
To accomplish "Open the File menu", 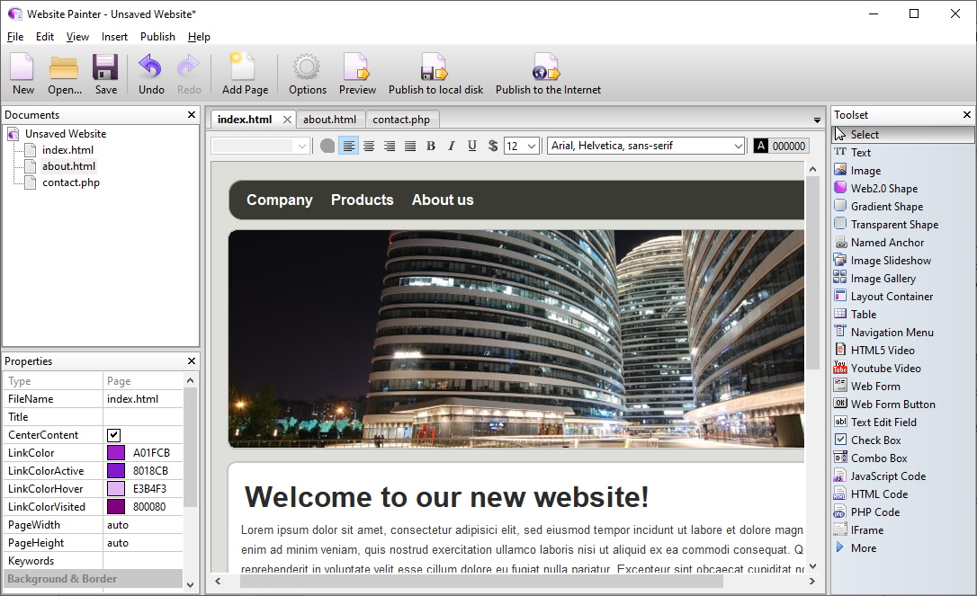I will (15, 37).
